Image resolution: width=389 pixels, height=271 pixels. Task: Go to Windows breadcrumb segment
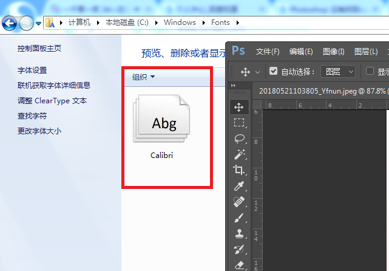[x=180, y=22]
